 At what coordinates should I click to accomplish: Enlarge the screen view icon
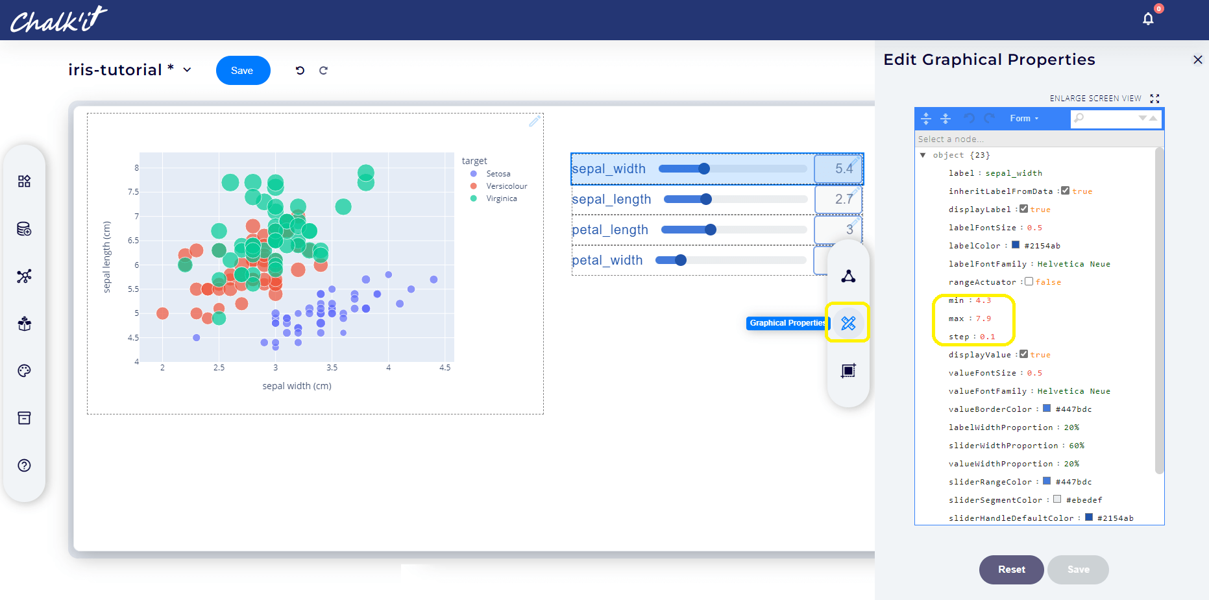(1154, 99)
